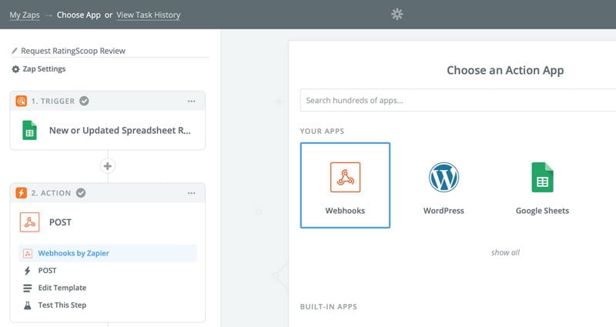Click the action step completed checkmark

(81, 193)
